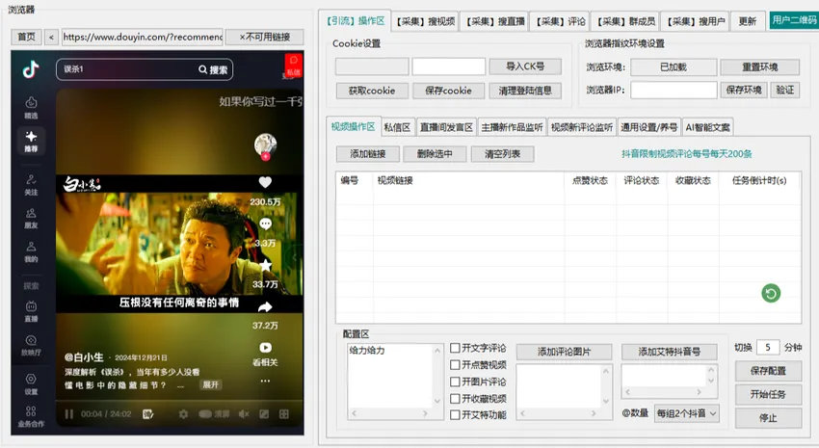Viewport: 819px width, 448px height.
Task: Click the 首页 browser button
Action: (x=27, y=37)
